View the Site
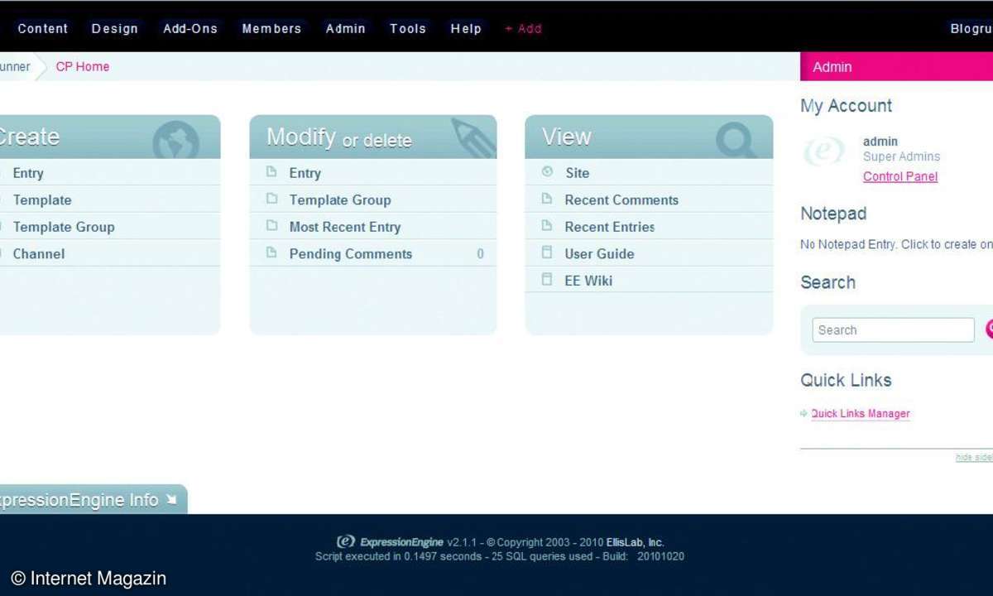The height and width of the screenshot is (596, 993). 578,173
